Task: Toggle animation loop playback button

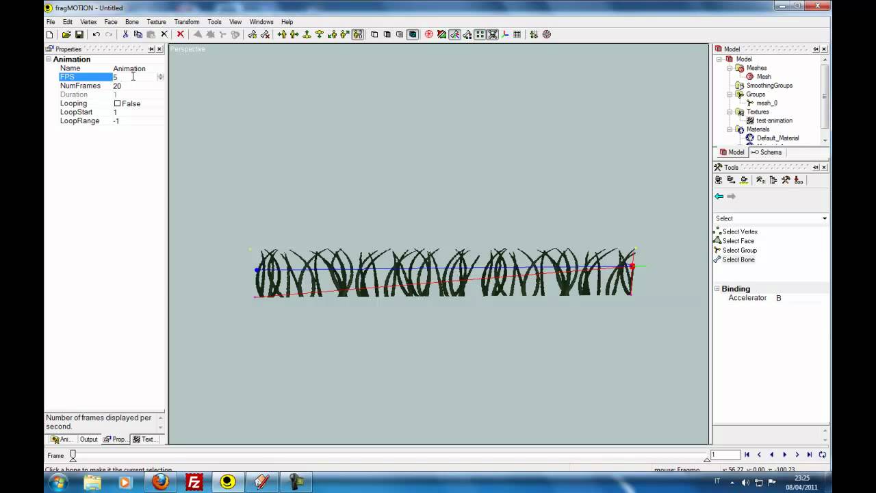Action: [x=822, y=455]
